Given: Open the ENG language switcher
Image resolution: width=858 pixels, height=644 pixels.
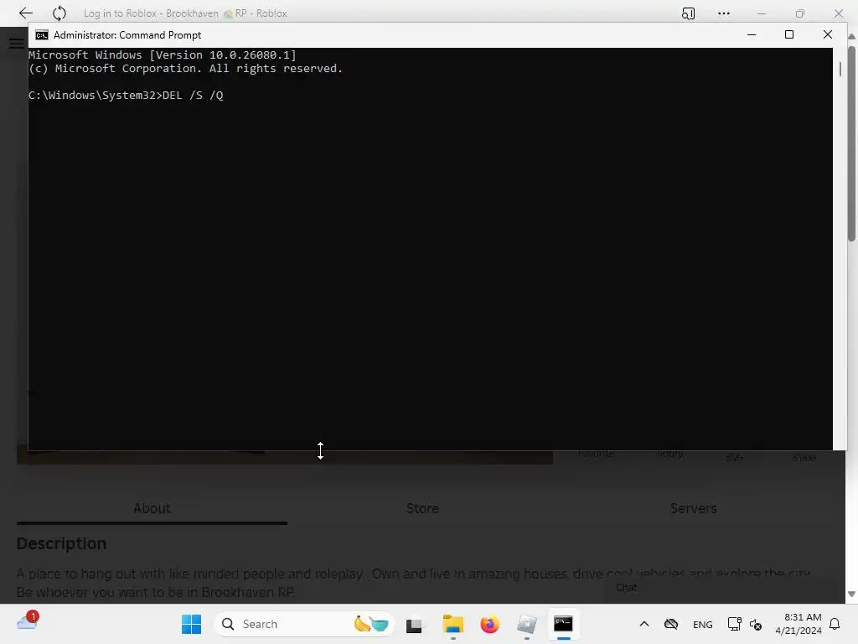Looking at the screenshot, I should [x=703, y=624].
